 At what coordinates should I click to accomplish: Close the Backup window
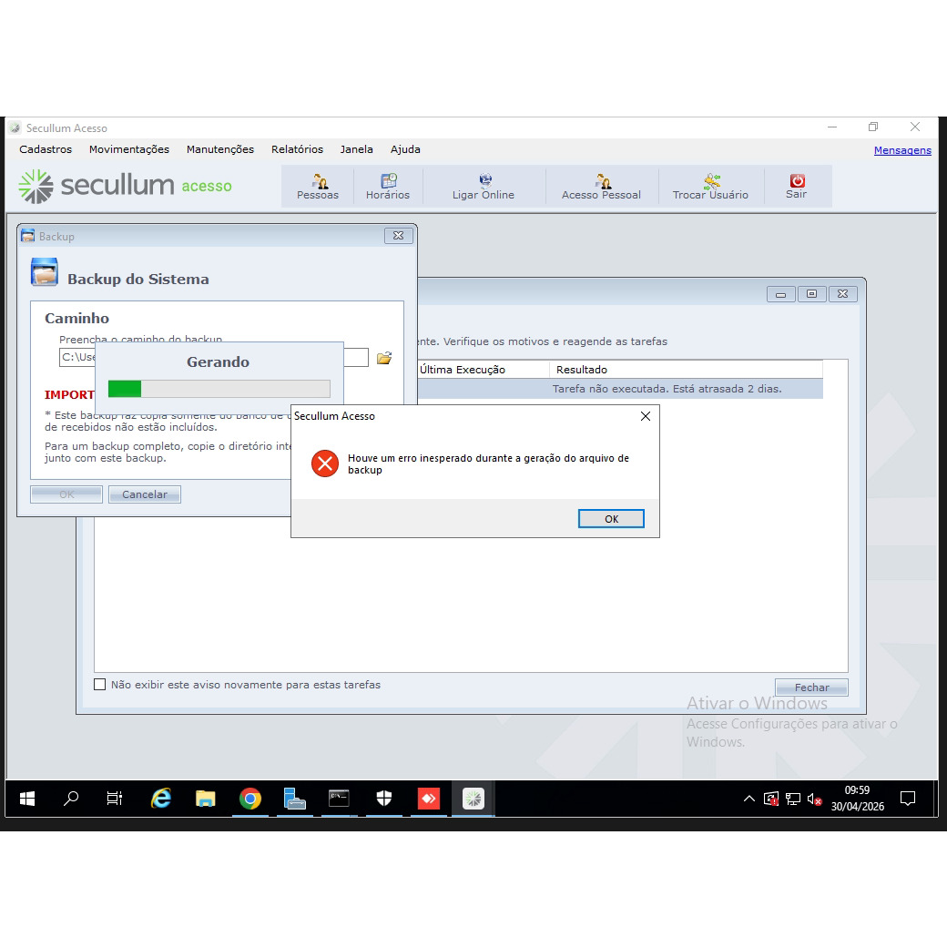[x=399, y=236]
